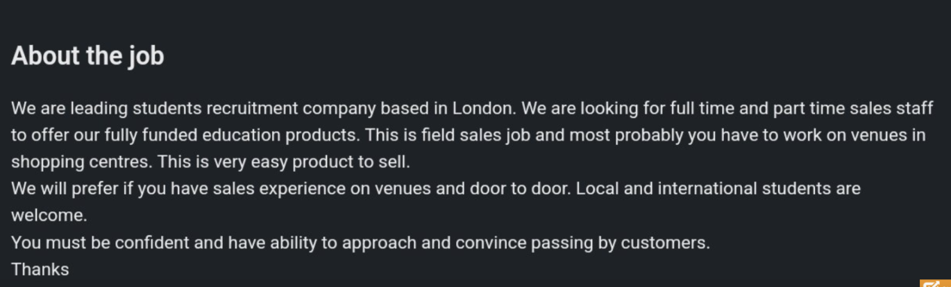Click the word "welcome." on its own line
This screenshot has width=951, height=287.
point(49,215)
